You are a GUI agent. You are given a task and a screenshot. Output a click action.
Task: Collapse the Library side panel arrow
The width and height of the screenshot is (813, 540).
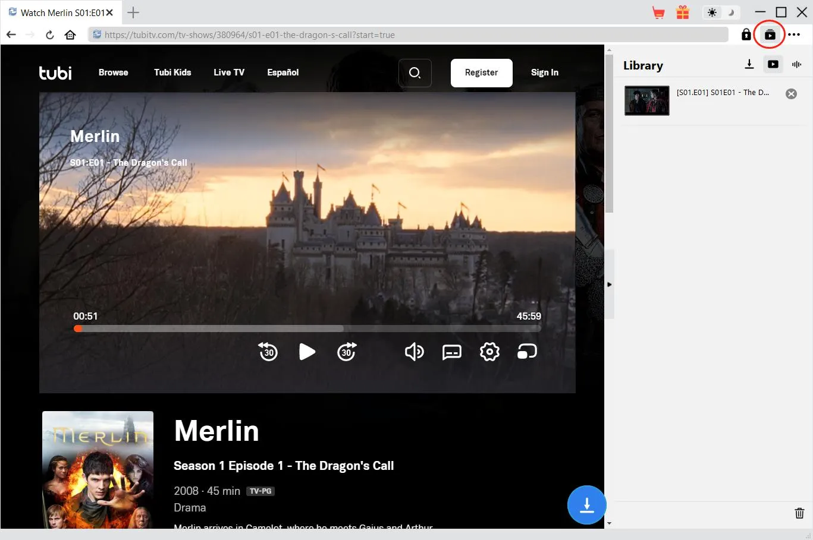pyautogui.click(x=609, y=285)
